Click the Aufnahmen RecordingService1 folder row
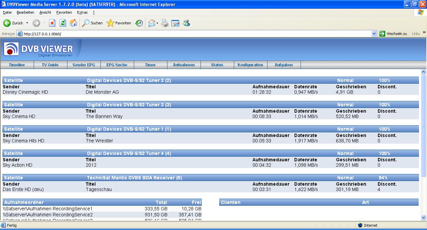 [102, 209]
